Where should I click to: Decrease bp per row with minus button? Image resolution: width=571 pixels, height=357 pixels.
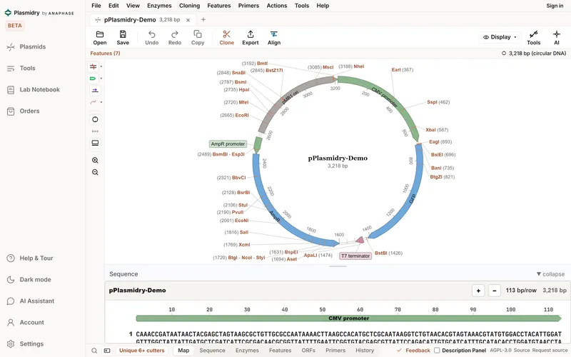494,291
